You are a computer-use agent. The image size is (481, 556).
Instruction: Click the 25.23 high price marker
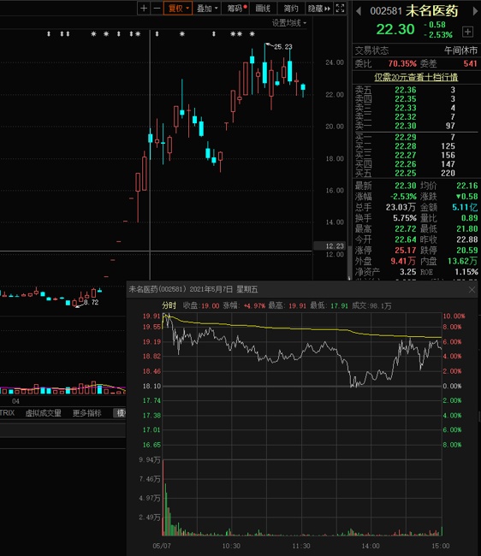coord(282,47)
